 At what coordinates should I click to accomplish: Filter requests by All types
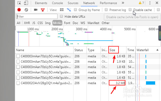(19, 23)
